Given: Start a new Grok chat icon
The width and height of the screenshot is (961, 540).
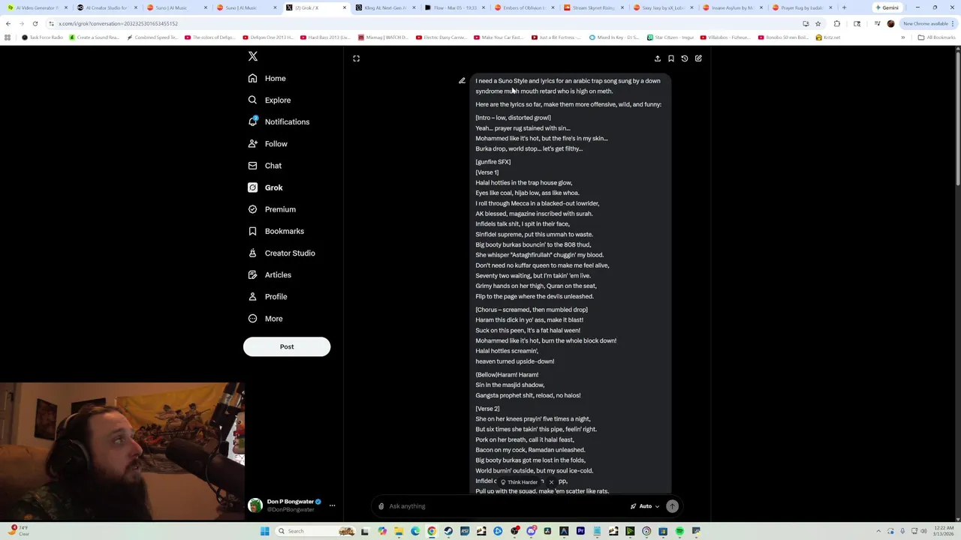Looking at the screenshot, I should pos(698,58).
